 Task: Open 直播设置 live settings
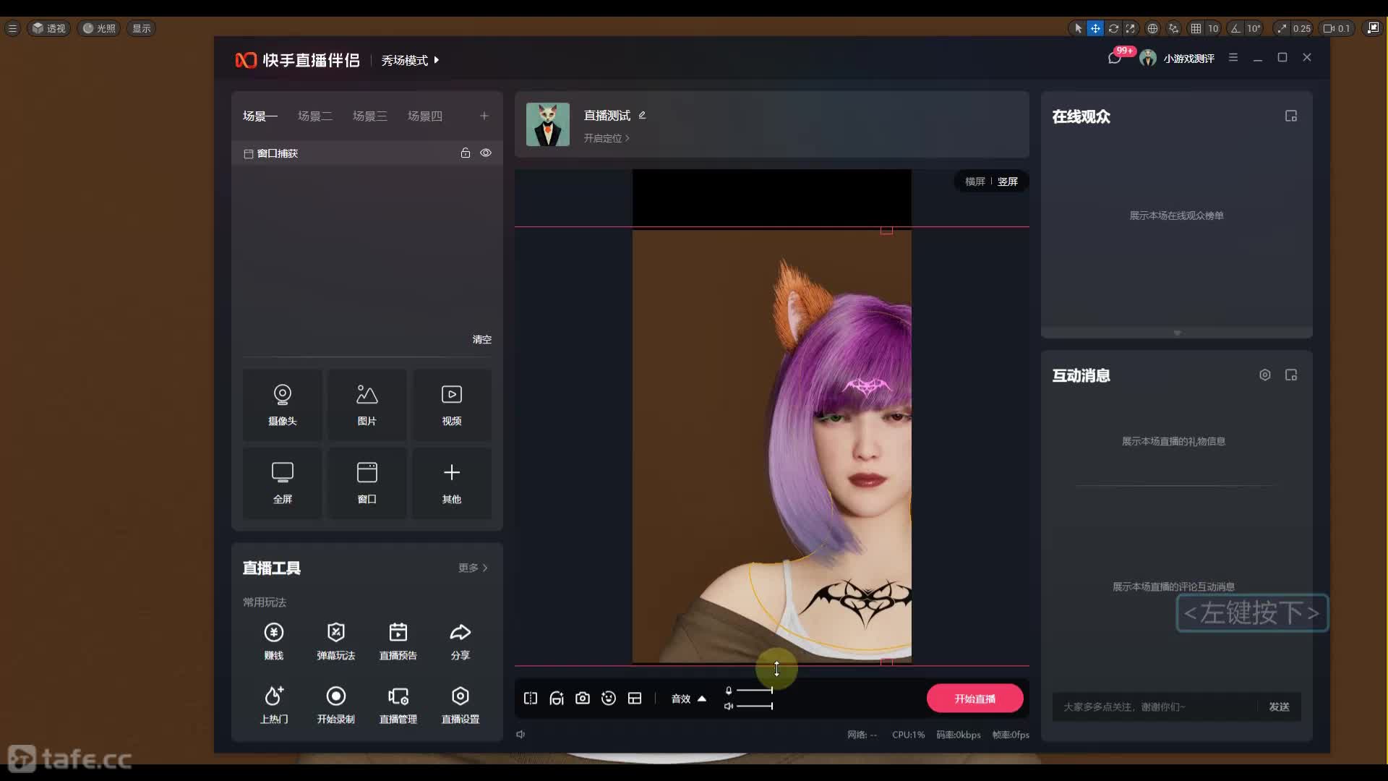click(460, 704)
